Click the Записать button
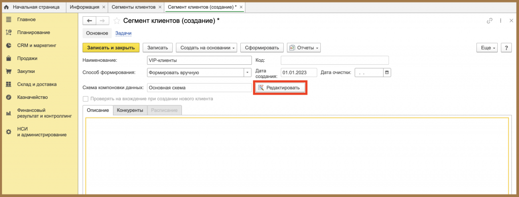 click(158, 48)
